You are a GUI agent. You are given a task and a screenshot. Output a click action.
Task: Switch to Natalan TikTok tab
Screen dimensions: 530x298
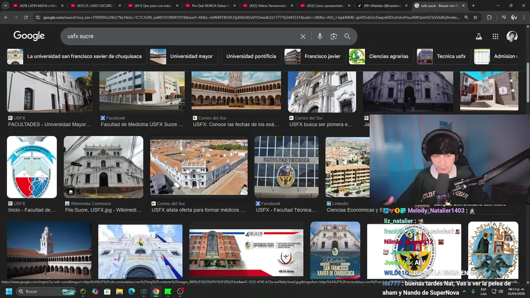[383, 6]
